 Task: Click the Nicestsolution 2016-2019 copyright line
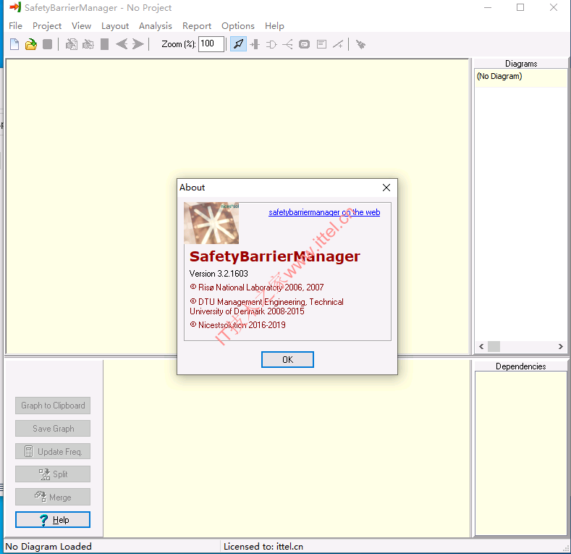pyautogui.click(x=238, y=324)
